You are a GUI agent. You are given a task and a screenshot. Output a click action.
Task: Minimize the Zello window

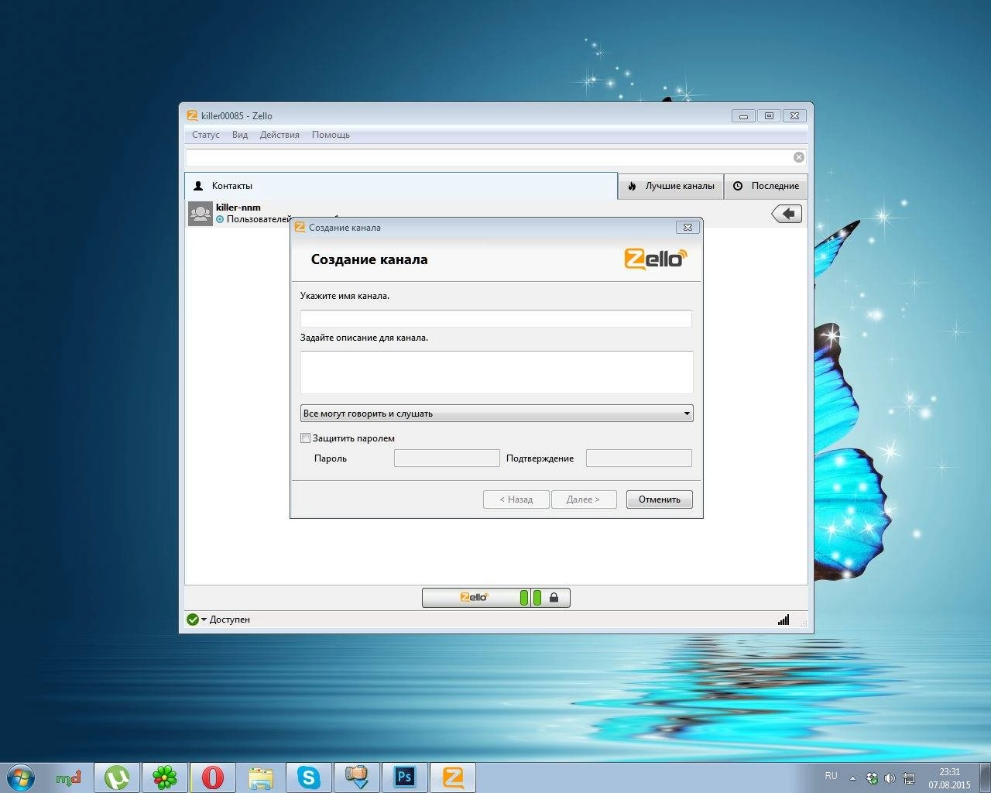pyautogui.click(x=743, y=116)
